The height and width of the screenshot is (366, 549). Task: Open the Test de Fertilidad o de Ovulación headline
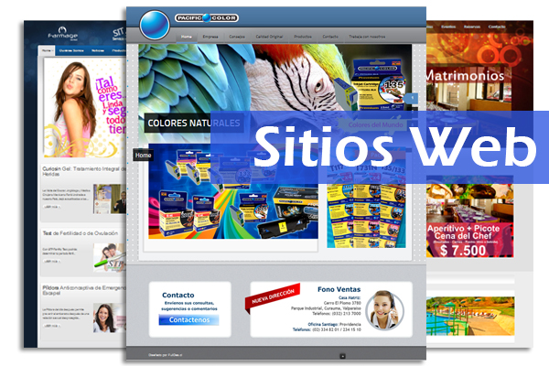point(81,233)
